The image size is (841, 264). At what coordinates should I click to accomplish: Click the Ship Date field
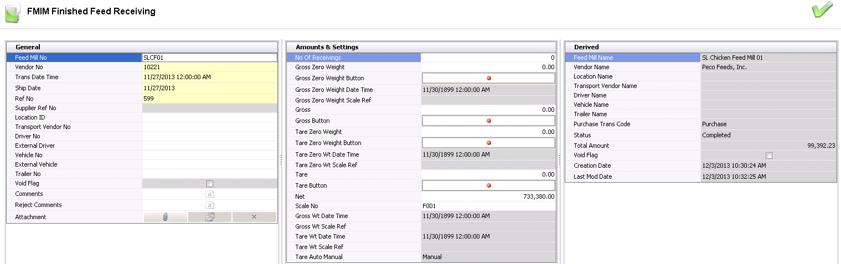(209, 88)
